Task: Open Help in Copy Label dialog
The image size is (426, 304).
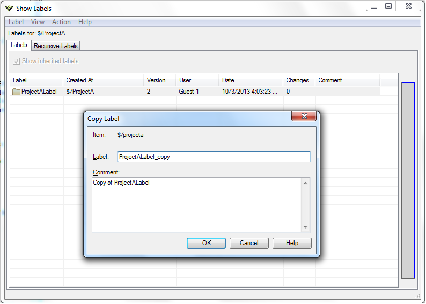Action: [292, 243]
